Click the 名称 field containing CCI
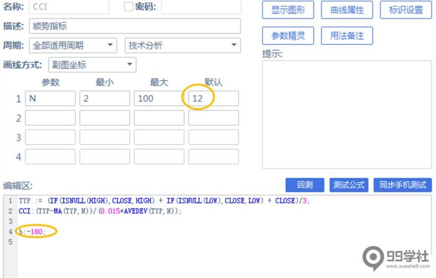The width and height of the screenshot is (436, 278). coord(68,7)
